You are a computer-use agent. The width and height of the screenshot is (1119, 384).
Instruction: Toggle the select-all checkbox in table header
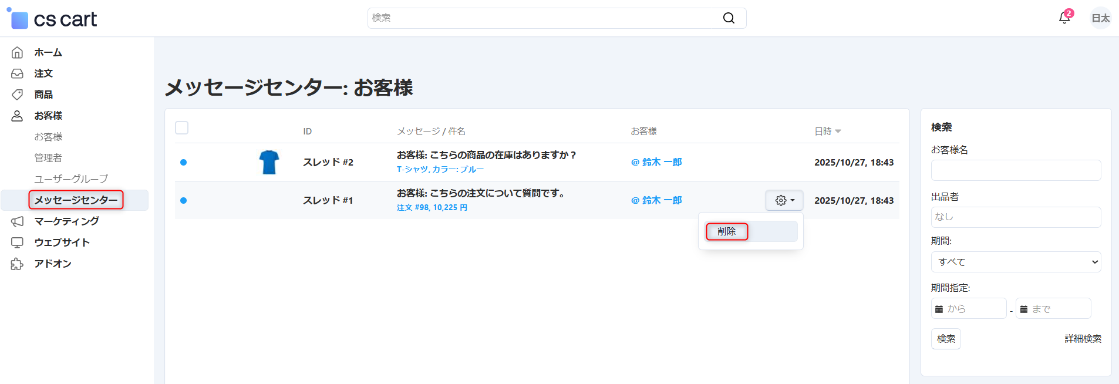click(x=182, y=128)
